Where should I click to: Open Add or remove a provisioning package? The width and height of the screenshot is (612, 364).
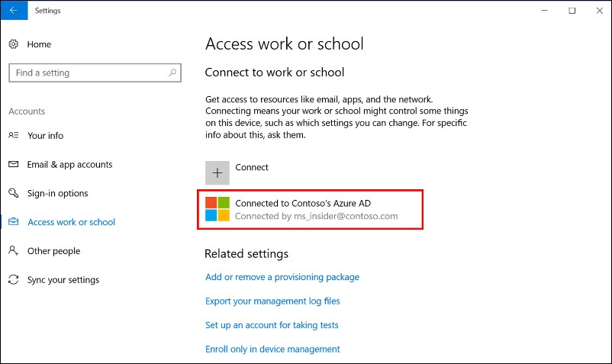click(x=282, y=277)
